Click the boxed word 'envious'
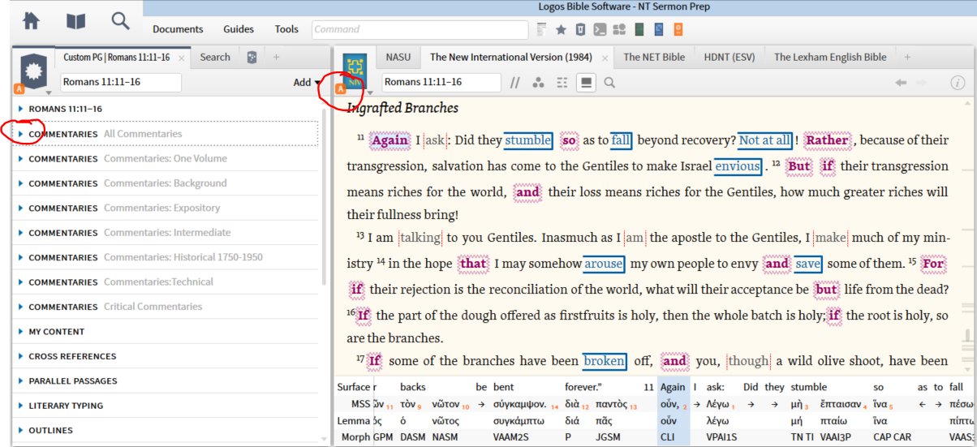Image resolution: width=977 pixels, height=447 pixels. click(x=738, y=166)
